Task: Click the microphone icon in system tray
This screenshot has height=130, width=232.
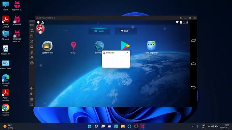Action: click(198, 126)
